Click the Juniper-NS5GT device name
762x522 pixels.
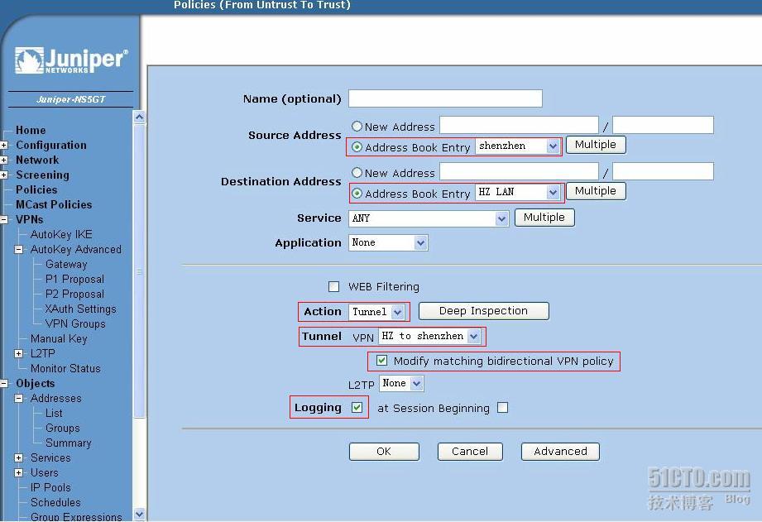pos(70,99)
